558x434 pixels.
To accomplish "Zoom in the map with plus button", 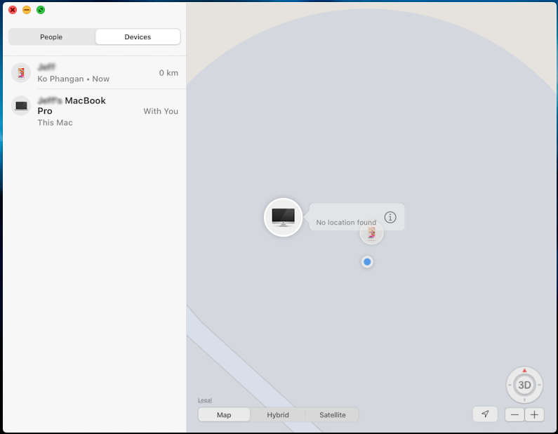I will point(534,414).
